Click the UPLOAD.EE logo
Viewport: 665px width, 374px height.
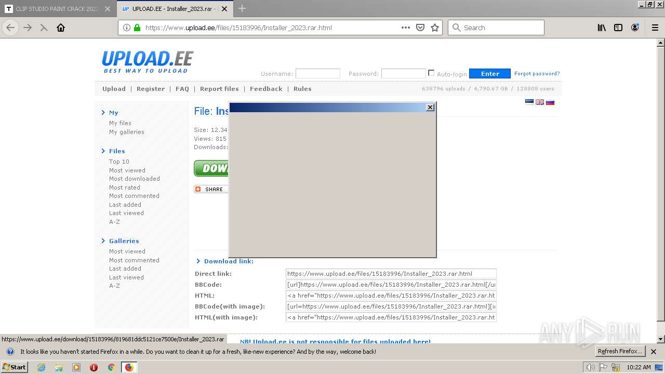(148, 62)
